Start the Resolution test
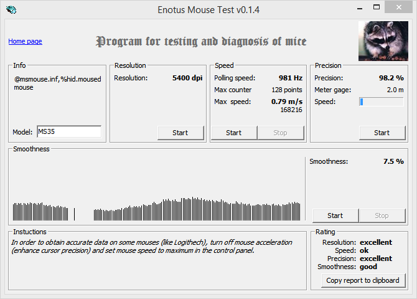417x299 pixels. [x=180, y=133]
